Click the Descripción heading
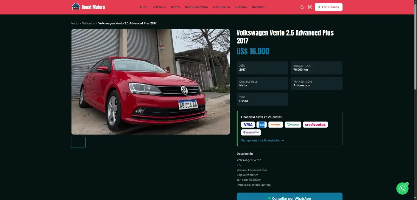Image resolution: width=417 pixels, height=200 pixels. (x=245, y=154)
